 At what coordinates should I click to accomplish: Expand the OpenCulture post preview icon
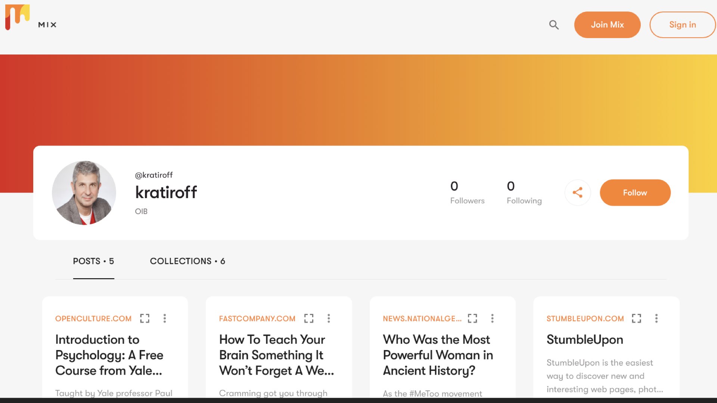pyautogui.click(x=145, y=318)
